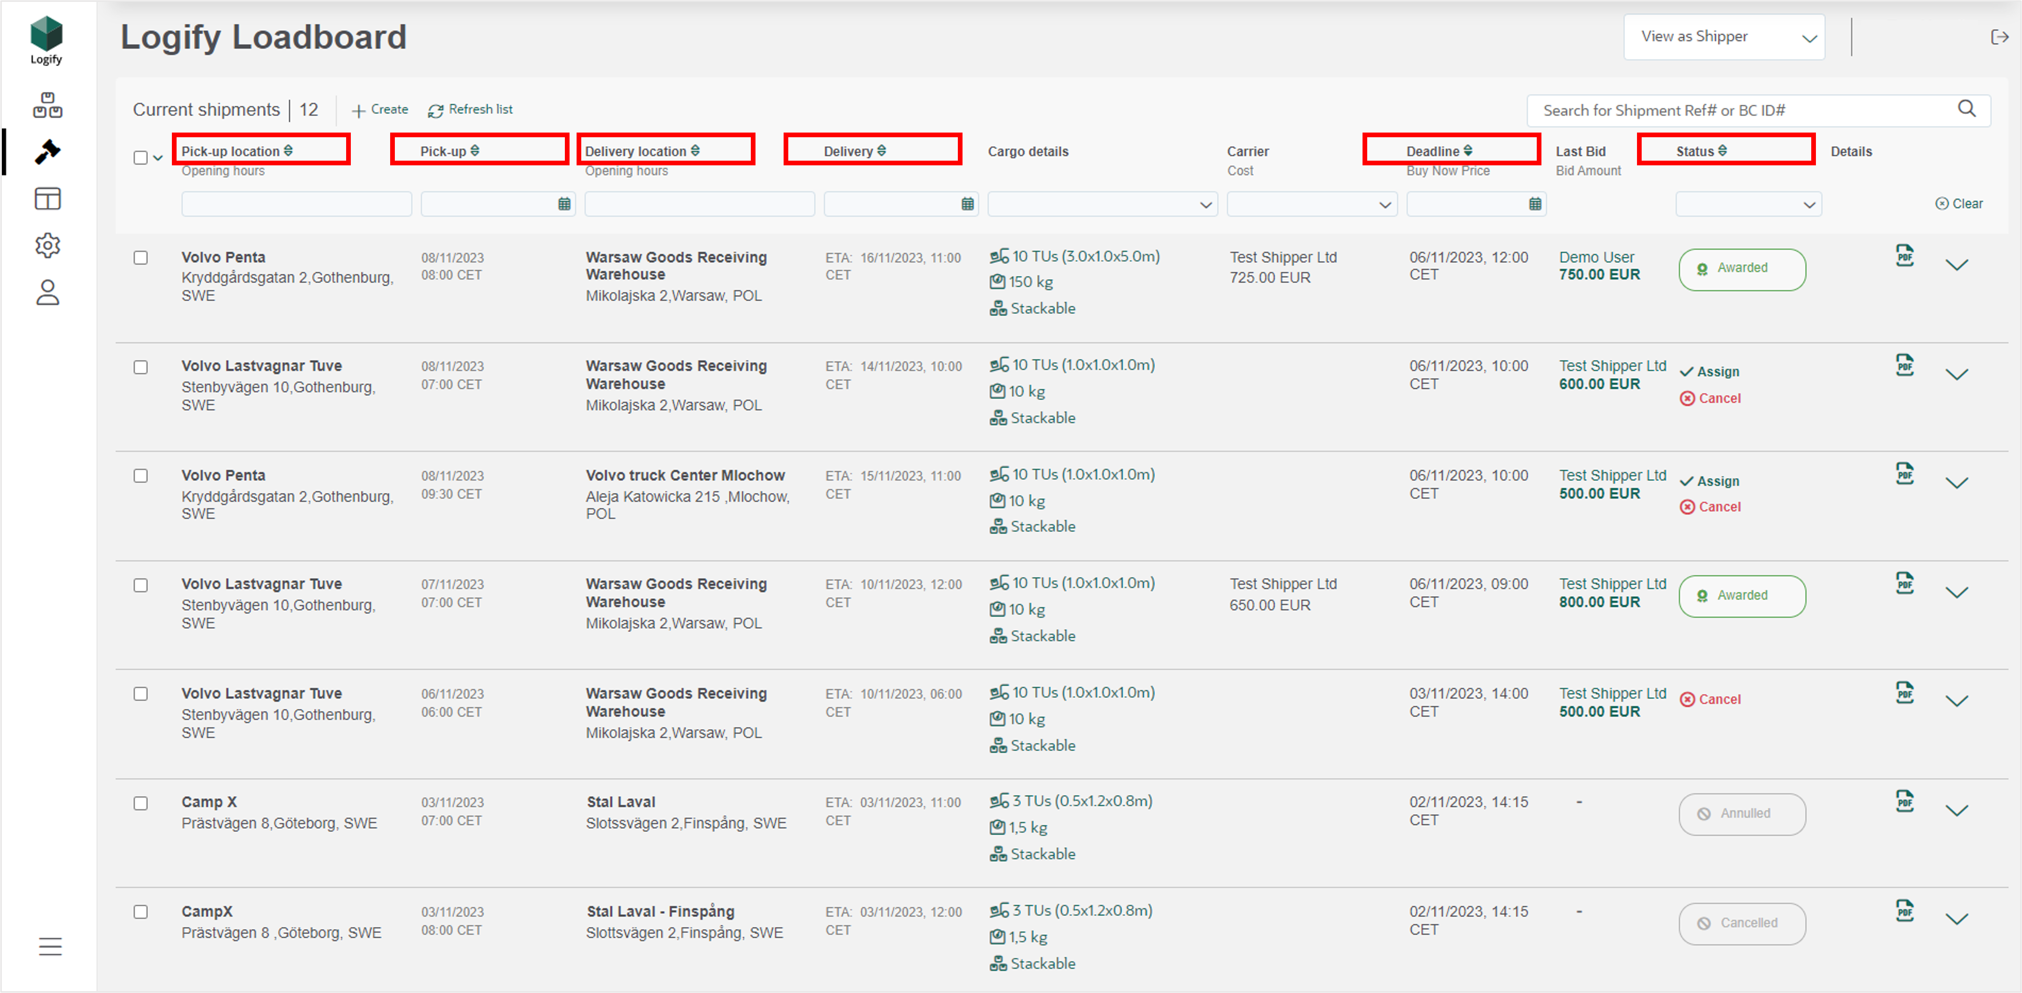Image resolution: width=2022 pixels, height=993 pixels.
Task: Click the Cancelled status badge
Action: point(1742,924)
